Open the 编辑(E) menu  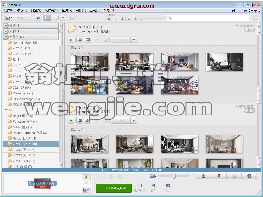[x=22, y=10]
